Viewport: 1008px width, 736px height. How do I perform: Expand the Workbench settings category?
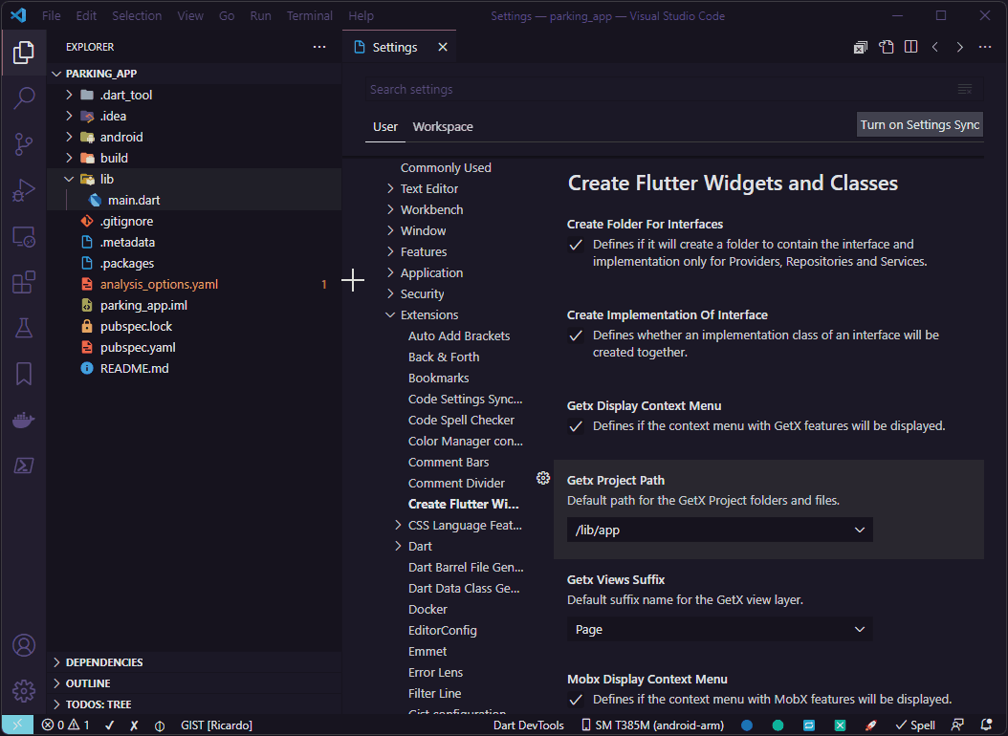tap(390, 210)
